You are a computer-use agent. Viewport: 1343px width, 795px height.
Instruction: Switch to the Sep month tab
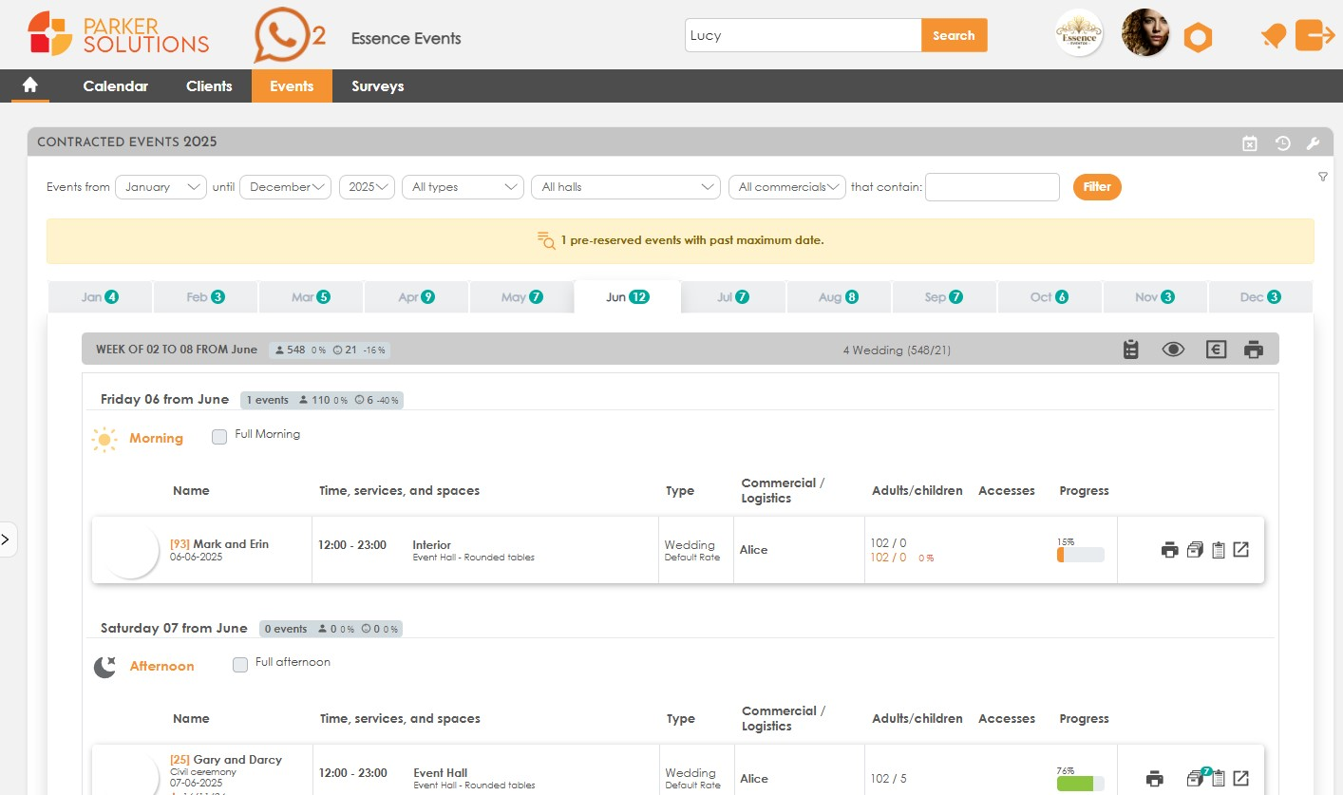click(944, 296)
